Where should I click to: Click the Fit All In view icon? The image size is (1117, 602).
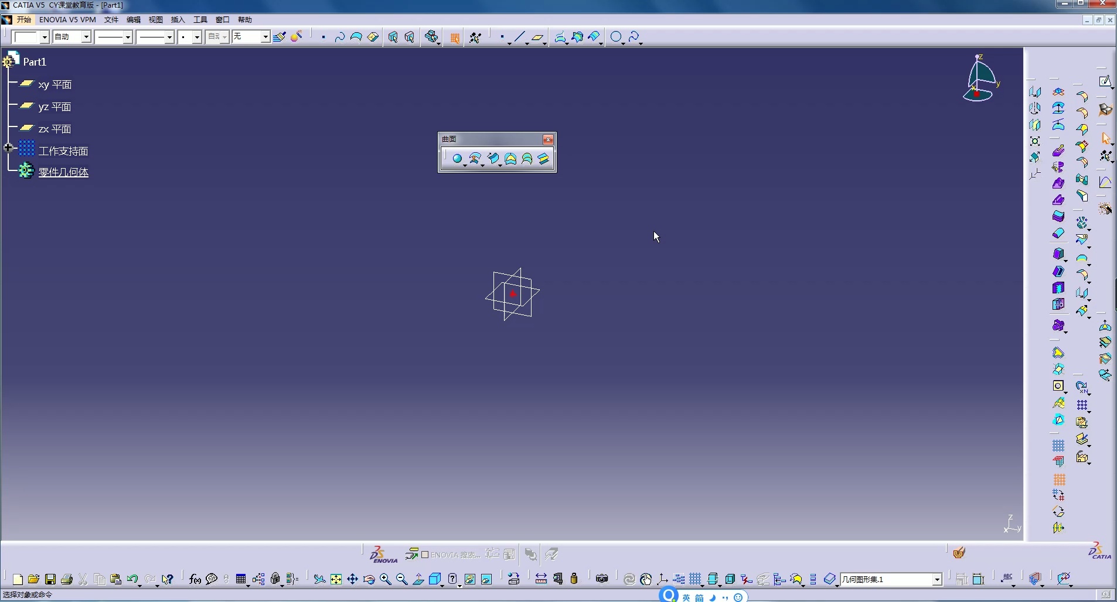[336, 579]
